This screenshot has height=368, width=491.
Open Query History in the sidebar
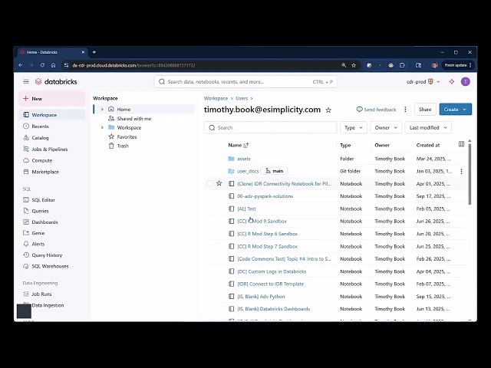(x=47, y=255)
